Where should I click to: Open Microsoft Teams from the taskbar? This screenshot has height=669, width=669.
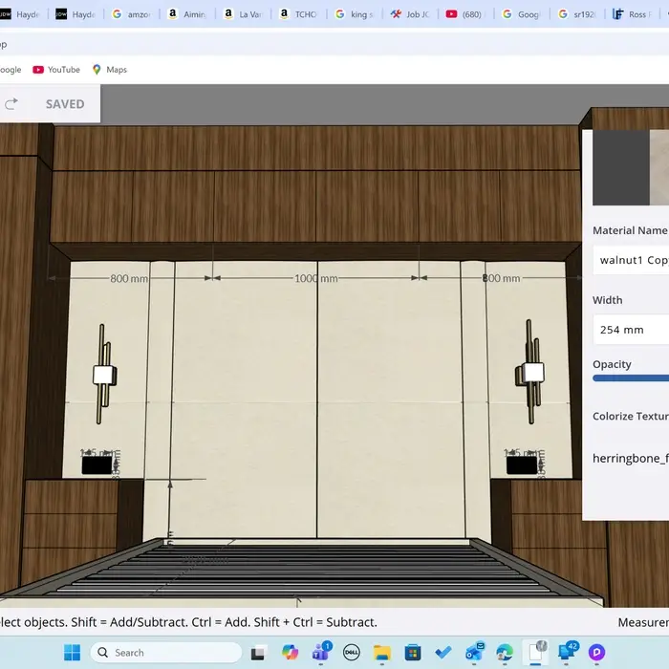pyautogui.click(x=321, y=653)
